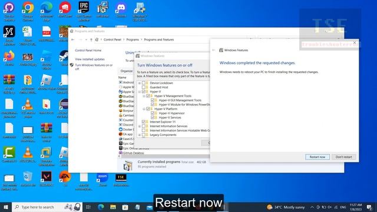Open the Discord desktop shortcut

point(121,10)
